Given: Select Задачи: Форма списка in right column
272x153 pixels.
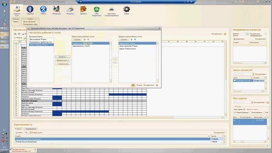Looking at the screenshot, I should [137, 49].
